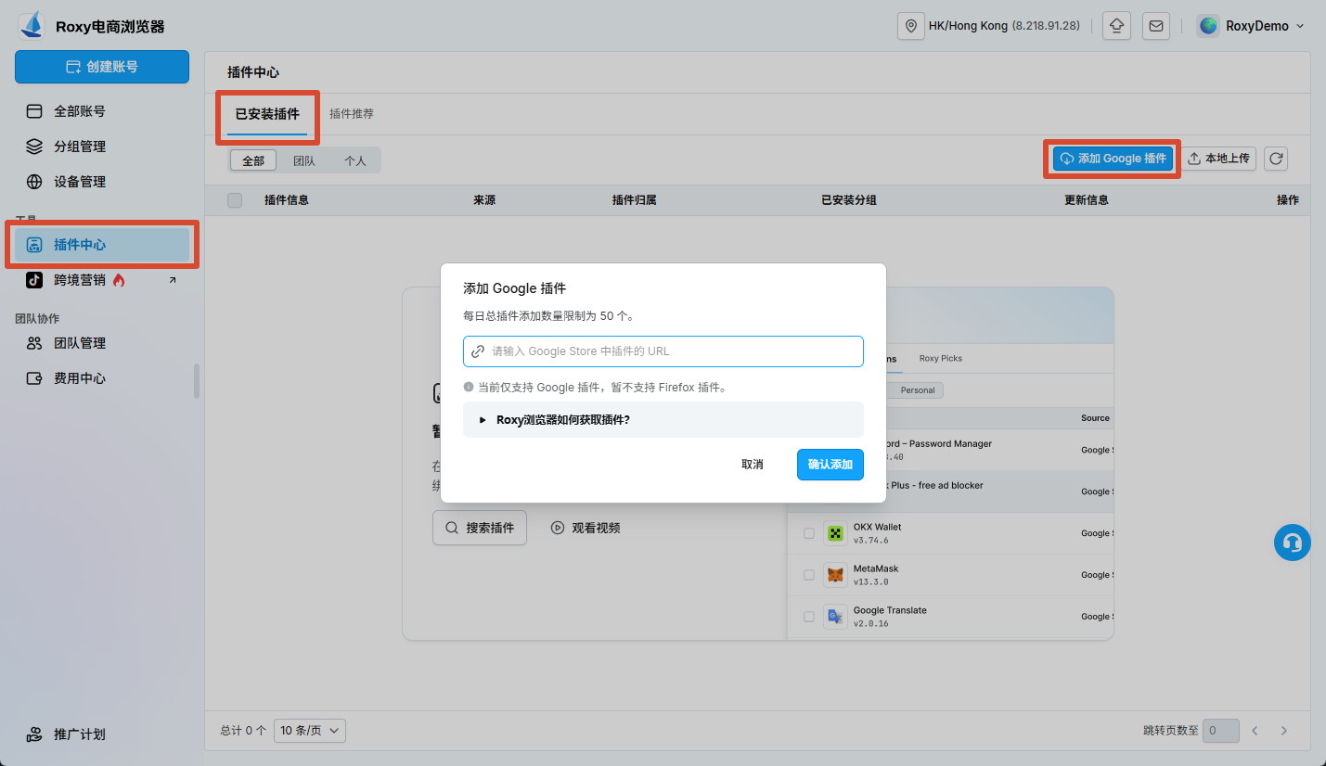Switch to the 插件推荐 tab

tap(352, 114)
